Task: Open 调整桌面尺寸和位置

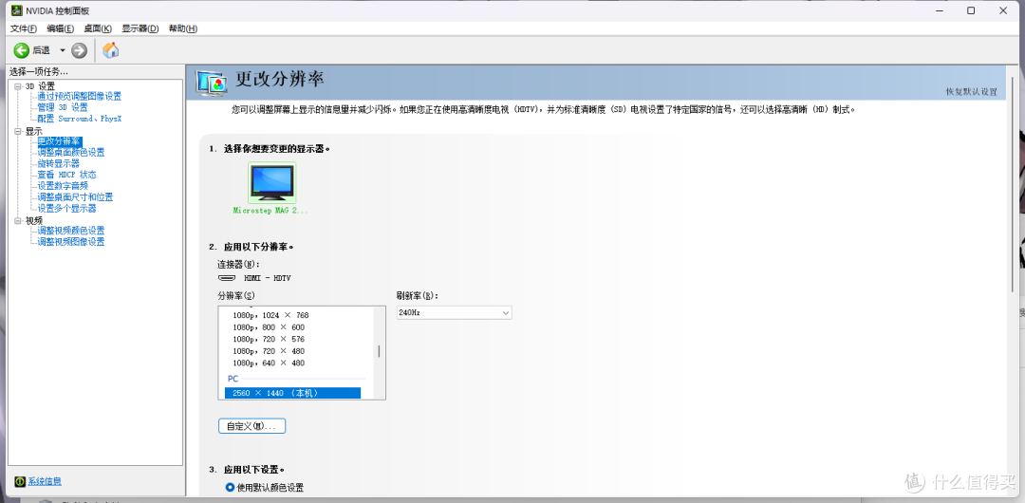Action: (x=75, y=196)
